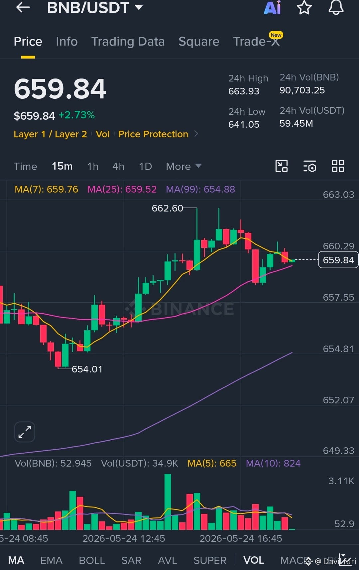This screenshot has width=359, height=570.
Task: Toggle the BOLL indicator
Action: click(x=92, y=560)
